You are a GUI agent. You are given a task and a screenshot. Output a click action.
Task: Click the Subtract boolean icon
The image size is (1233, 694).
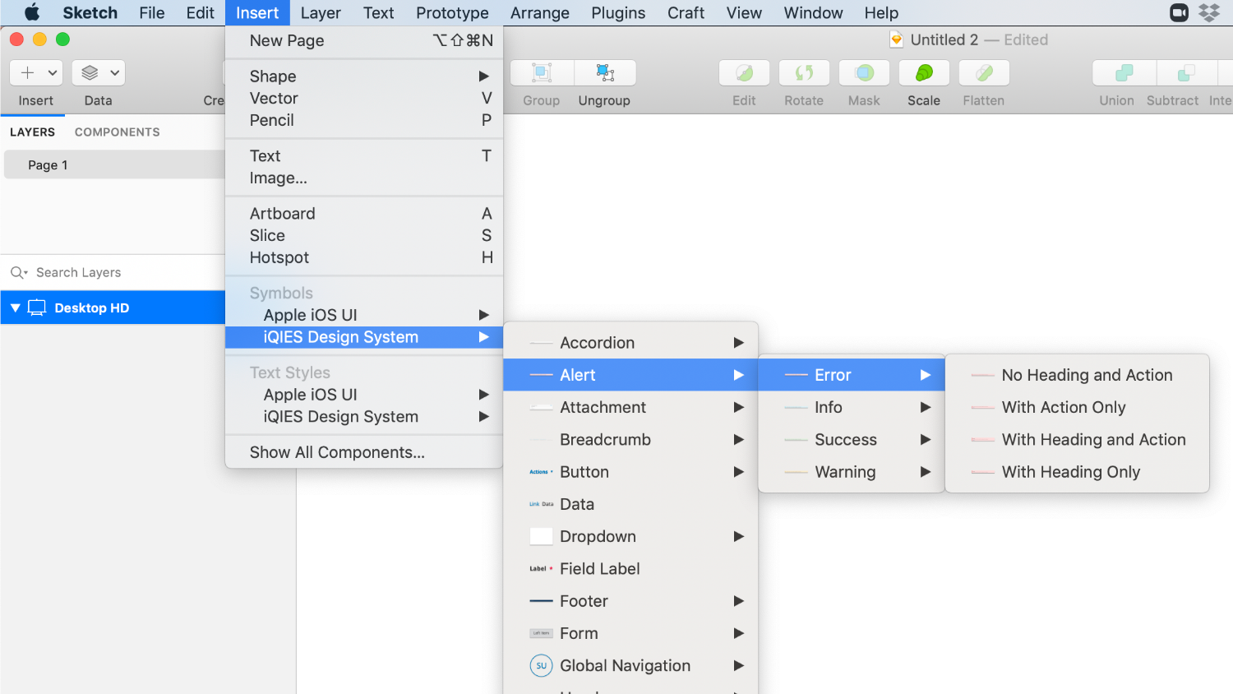(x=1185, y=73)
